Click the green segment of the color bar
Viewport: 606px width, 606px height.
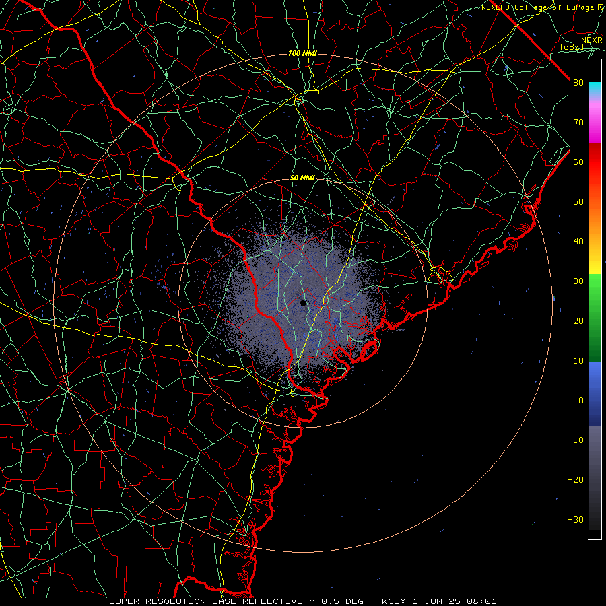595,317
